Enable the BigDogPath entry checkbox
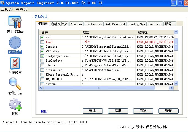Image resolution: width=188 pixels, height=132 pixels. (42, 61)
